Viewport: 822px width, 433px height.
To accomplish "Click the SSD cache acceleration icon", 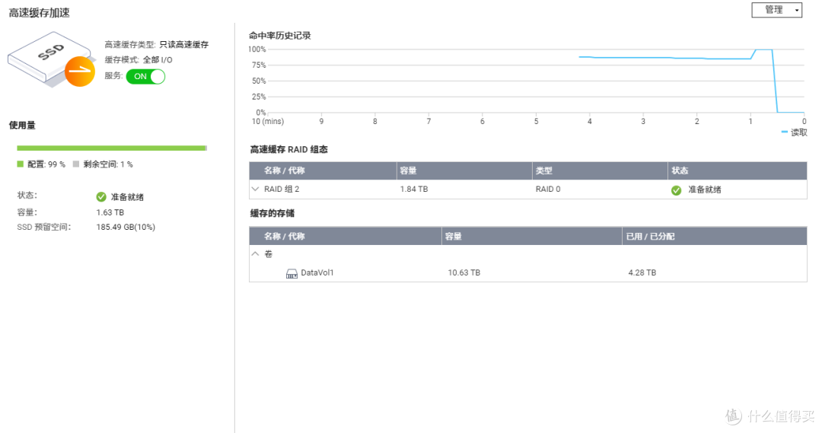I will (52, 59).
